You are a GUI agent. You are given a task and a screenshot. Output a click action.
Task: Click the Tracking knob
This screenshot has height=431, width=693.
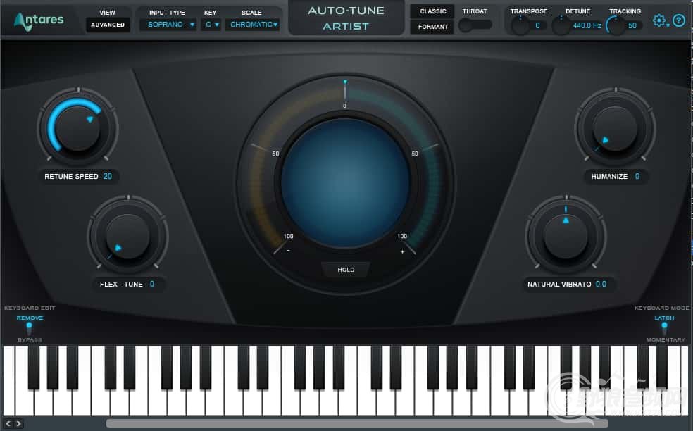coord(616,26)
